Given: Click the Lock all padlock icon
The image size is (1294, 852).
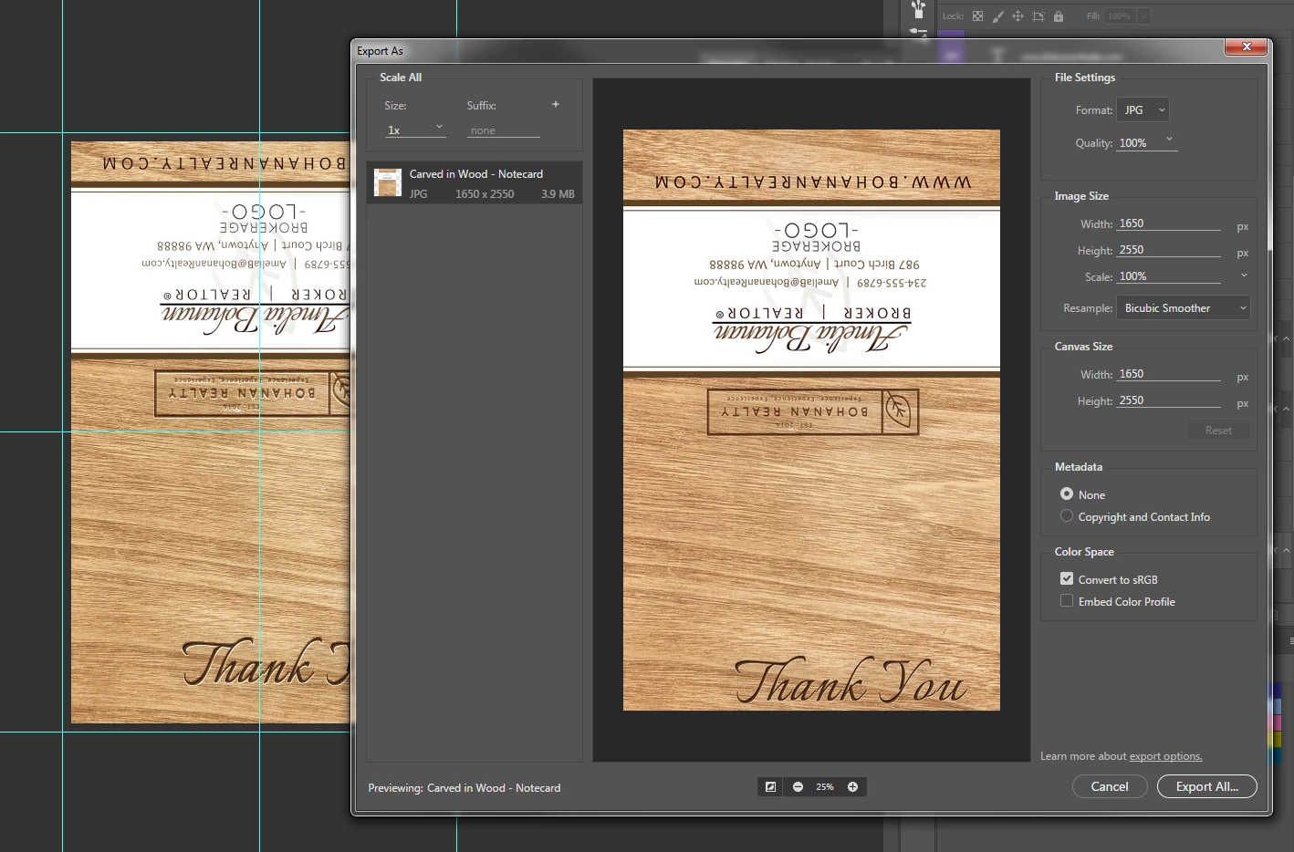Looking at the screenshot, I should point(1059,16).
